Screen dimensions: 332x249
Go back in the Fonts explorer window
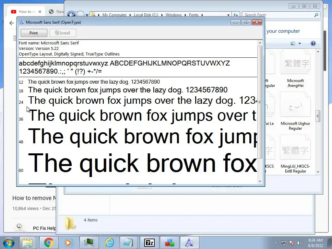(x=72, y=14)
